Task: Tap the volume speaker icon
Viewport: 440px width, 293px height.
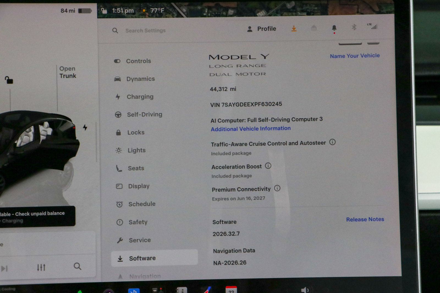Action: (305, 290)
